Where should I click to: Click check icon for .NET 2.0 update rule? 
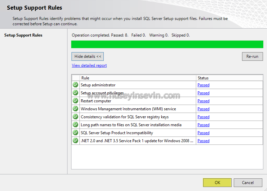[75, 141]
